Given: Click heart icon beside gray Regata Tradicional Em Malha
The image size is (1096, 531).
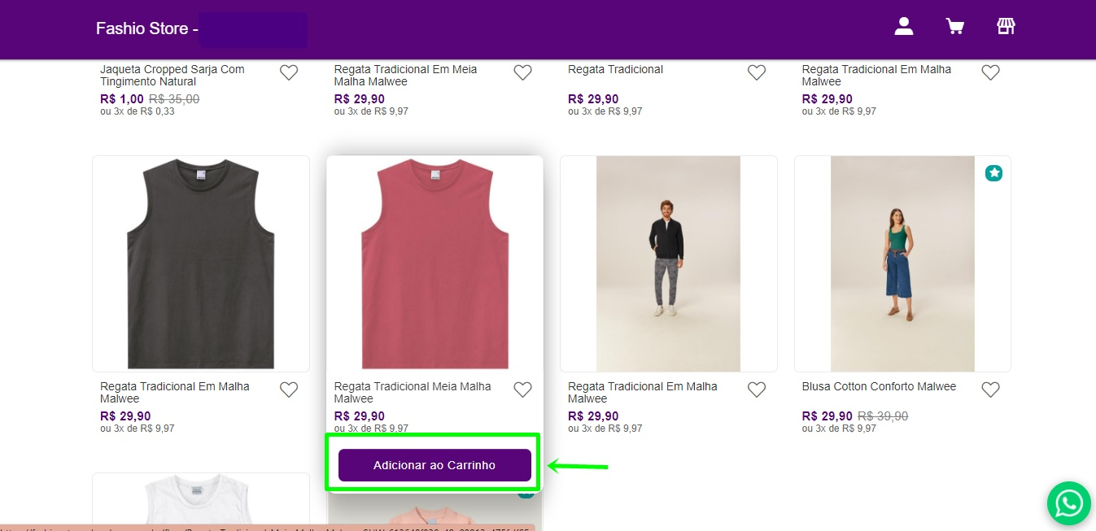Looking at the screenshot, I should coord(289,390).
